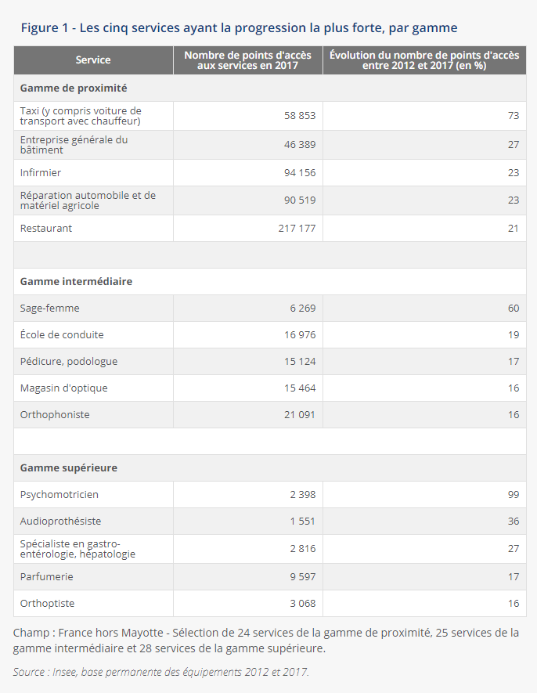Click the "Parfumerie" row label
The width and height of the screenshot is (537, 693).
pyautogui.click(x=46, y=577)
